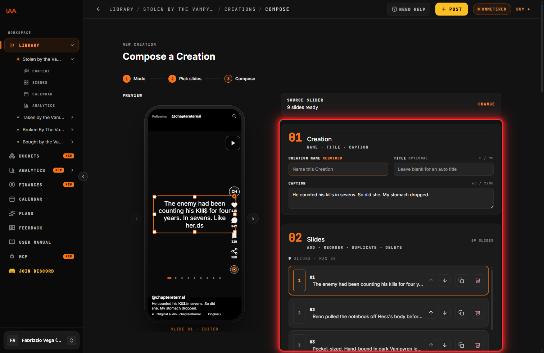The height and width of the screenshot is (353, 544).
Task: Select slide 01 row in the list
Action: pyautogui.click(x=389, y=280)
